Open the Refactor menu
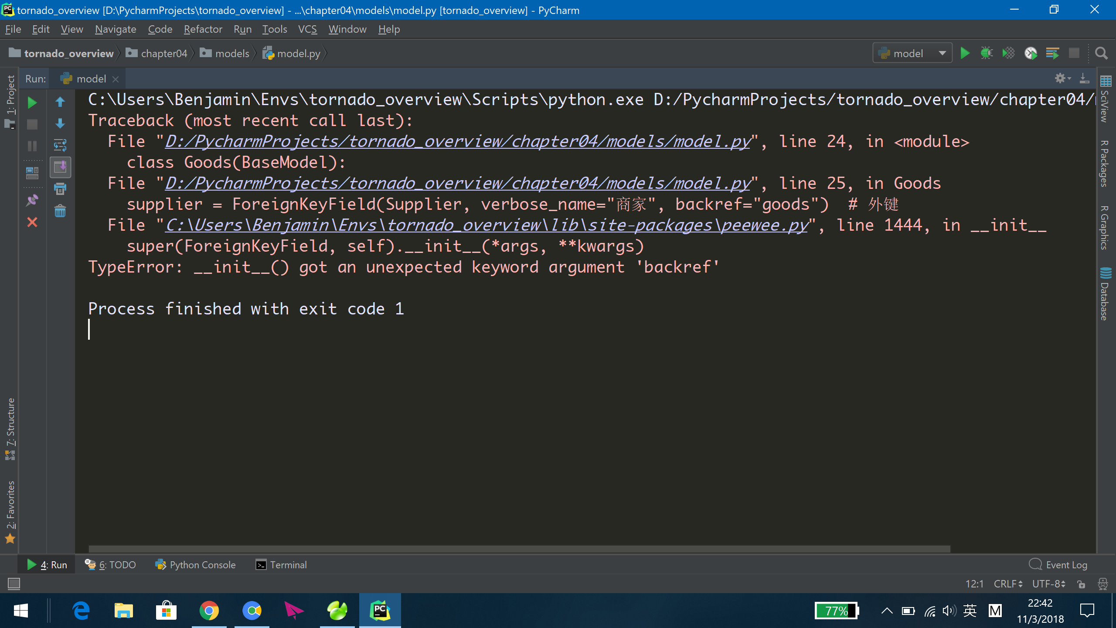The width and height of the screenshot is (1116, 628). click(203, 29)
